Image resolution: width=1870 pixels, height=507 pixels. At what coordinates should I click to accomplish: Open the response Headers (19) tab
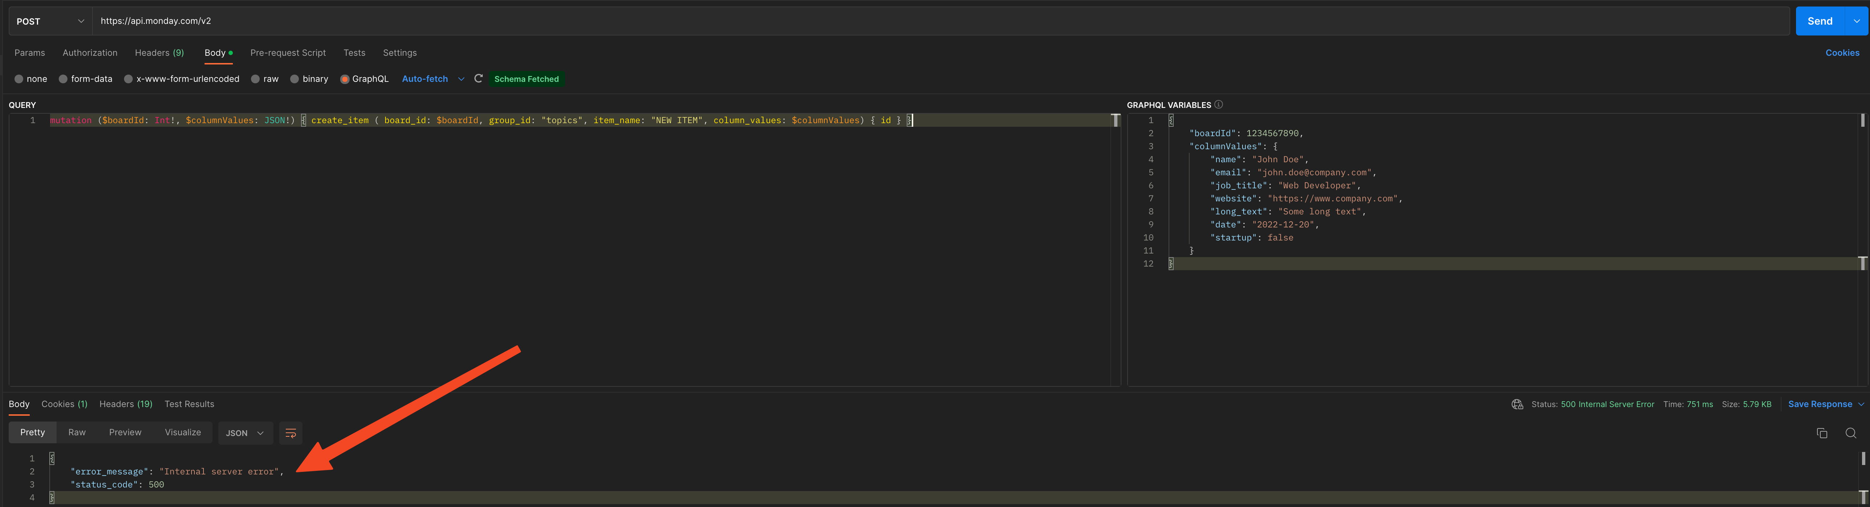tap(126, 404)
